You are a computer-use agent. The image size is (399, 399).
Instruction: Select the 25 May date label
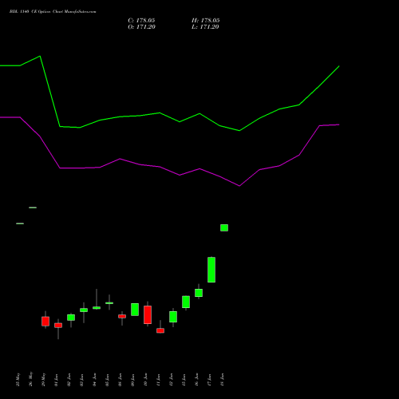tap(18, 380)
